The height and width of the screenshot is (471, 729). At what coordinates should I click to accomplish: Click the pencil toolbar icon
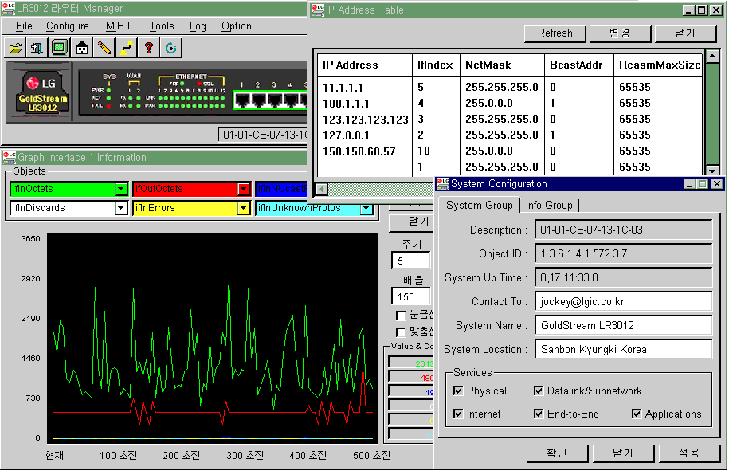pyautogui.click(x=104, y=48)
